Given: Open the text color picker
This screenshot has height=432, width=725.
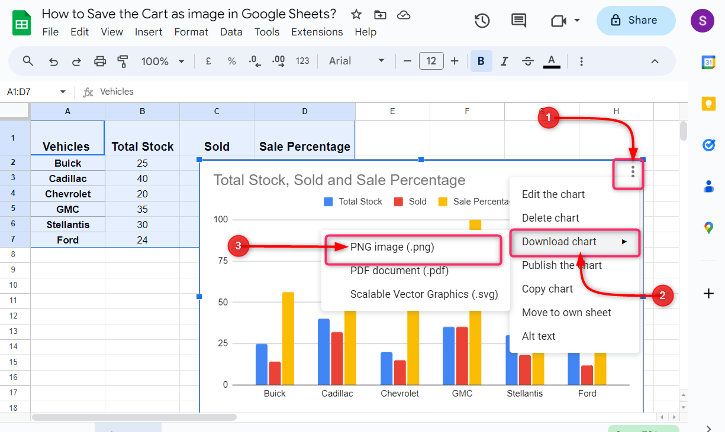Looking at the screenshot, I should coord(552,61).
